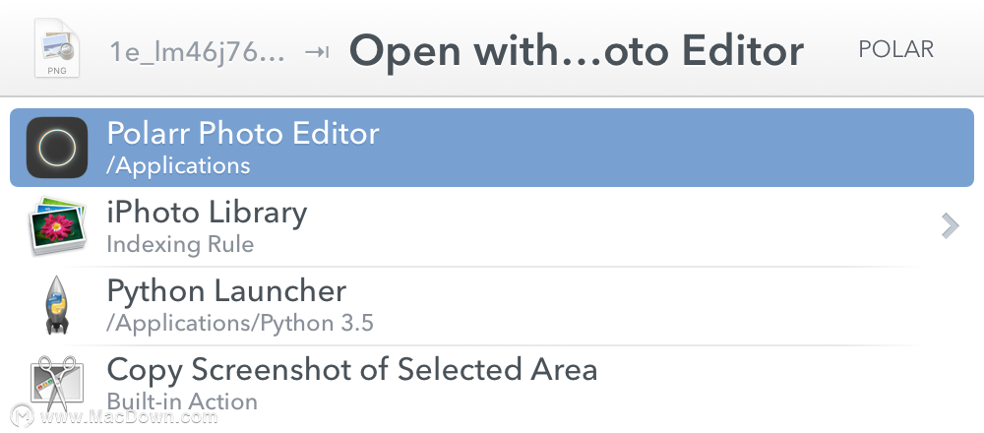The width and height of the screenshot is (984, 433).
Task: Click the iPhoto Library flower icon
Action: [57, 226]
